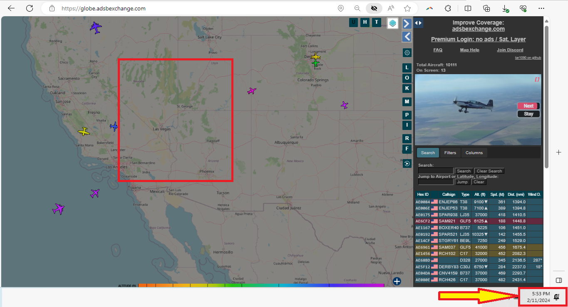Focus the Jump to Airport input field
The image size is (568, 307).
pos(436,182)
